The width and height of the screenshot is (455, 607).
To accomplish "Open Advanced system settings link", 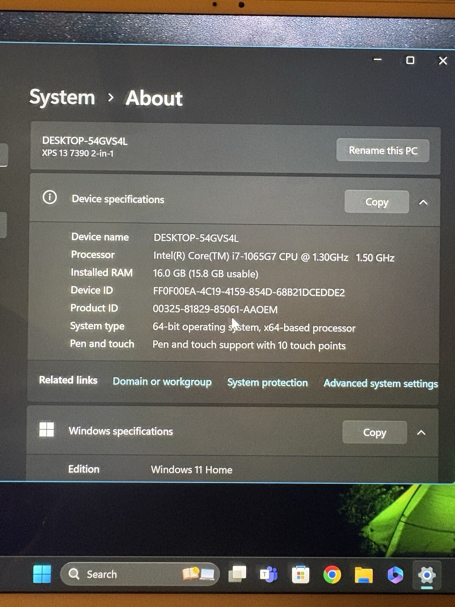I will point(381,384).
